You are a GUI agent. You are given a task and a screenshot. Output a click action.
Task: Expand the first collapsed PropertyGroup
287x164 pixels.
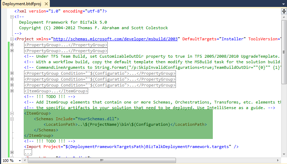click(12, 45)
